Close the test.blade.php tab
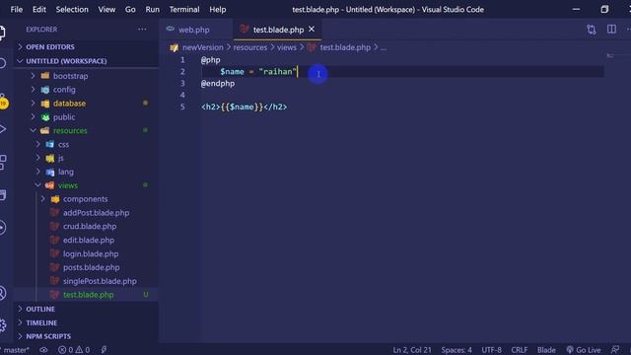 [312, 30]
